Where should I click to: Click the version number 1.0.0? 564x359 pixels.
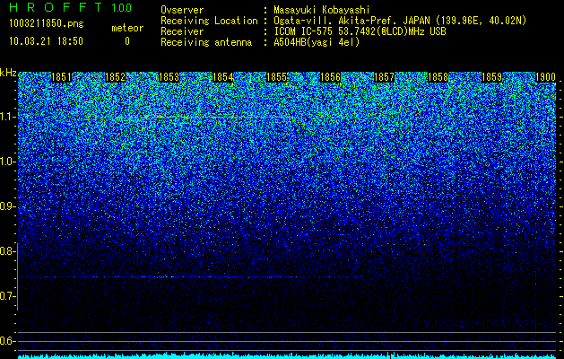(122, 7)
